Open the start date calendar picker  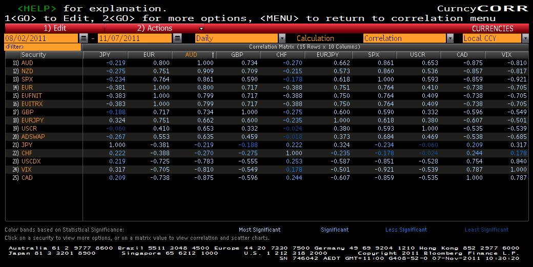(x=84, y=38)
